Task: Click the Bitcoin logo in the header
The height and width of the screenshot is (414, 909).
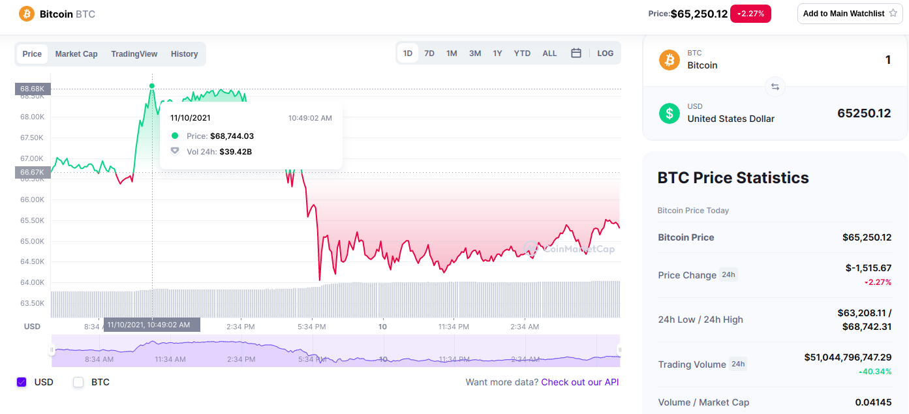Action: point(27,14)
